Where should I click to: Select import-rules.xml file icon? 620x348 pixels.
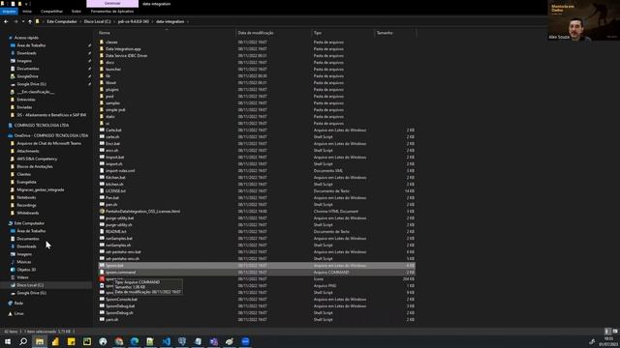(x=102, y=170)
